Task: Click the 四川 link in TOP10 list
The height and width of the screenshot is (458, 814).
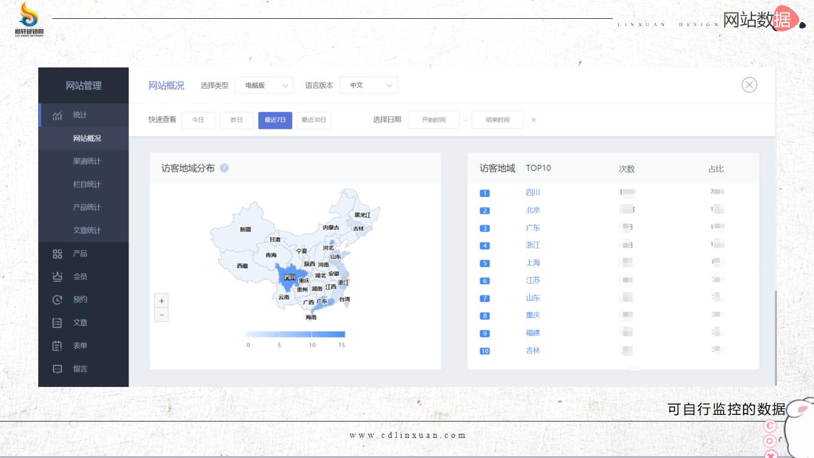Action: click(x=533, y=193)
